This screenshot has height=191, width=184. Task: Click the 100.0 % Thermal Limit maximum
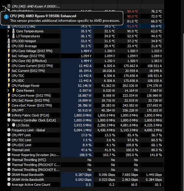tap(132, 150)
